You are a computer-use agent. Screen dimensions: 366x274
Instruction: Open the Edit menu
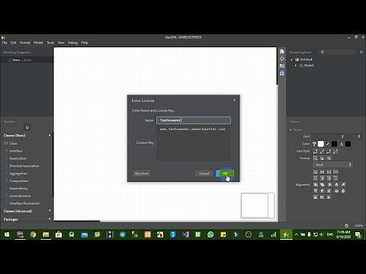click(13, 43)
